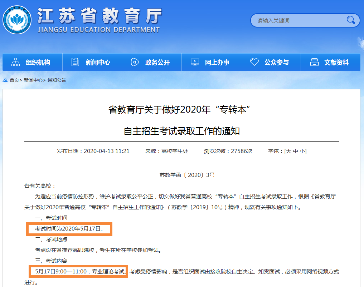
Task: Click the magnifier search icon
Action: (x=350, y=20)
